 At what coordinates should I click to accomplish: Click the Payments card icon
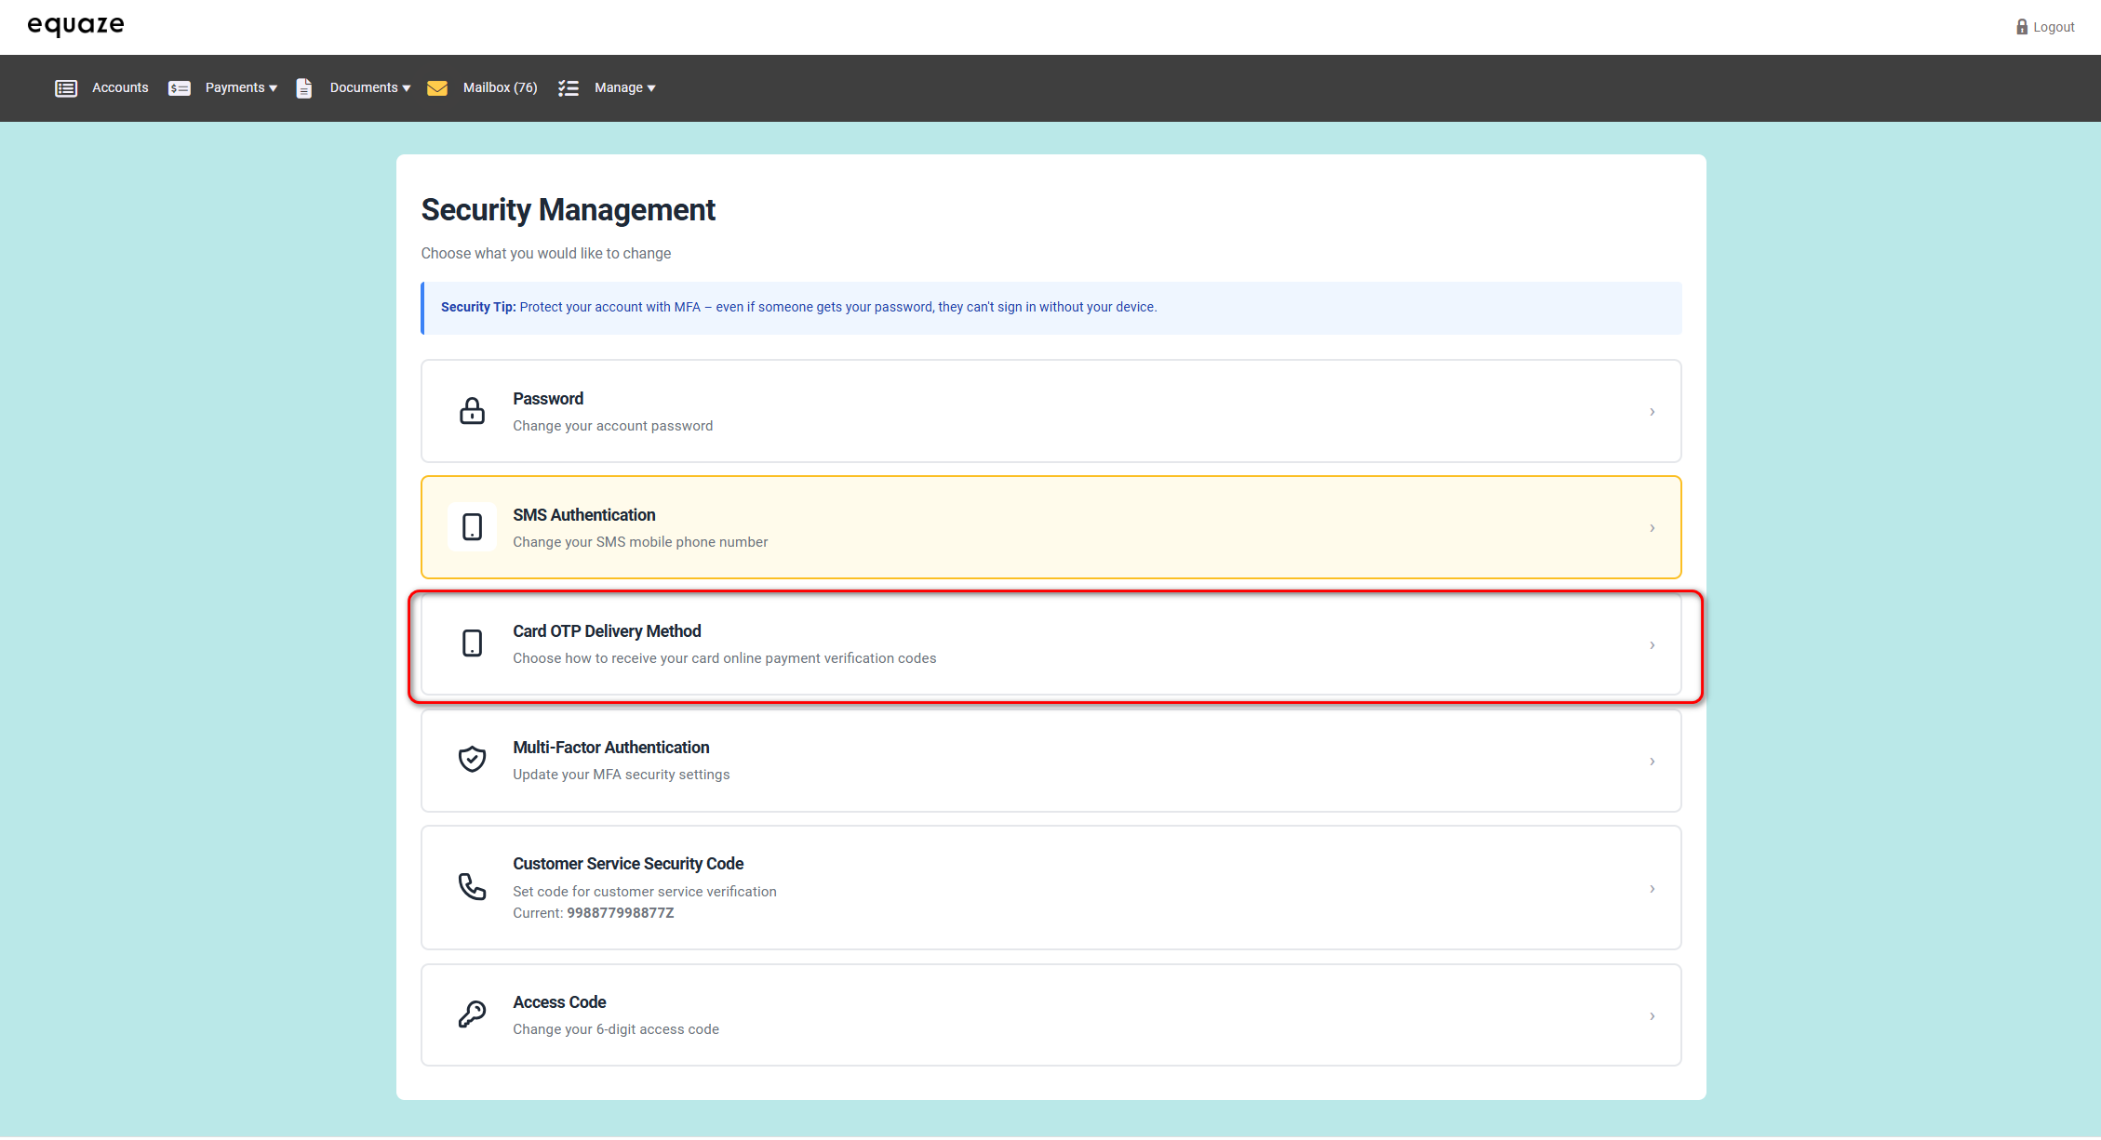click(x=180, y=88)
